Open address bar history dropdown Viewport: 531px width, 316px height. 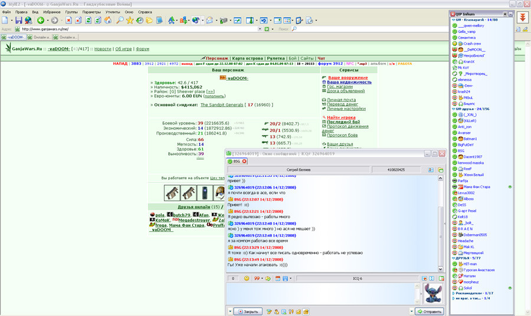coord(260,29)
